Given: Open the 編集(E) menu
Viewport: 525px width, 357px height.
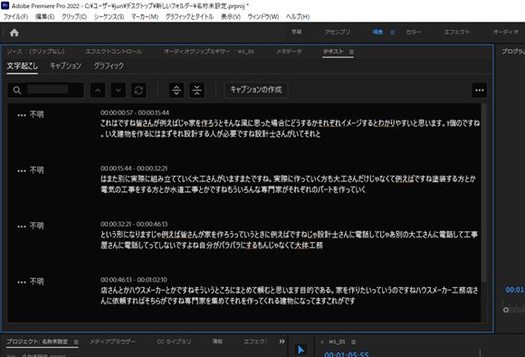Looking at the screenshot, I should pyautogui.click(x=45, y=16).
